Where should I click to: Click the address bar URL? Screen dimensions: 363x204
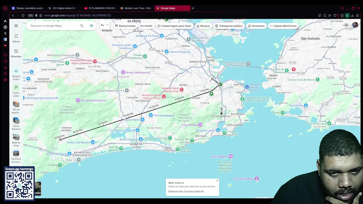click(x=77, y=16)
